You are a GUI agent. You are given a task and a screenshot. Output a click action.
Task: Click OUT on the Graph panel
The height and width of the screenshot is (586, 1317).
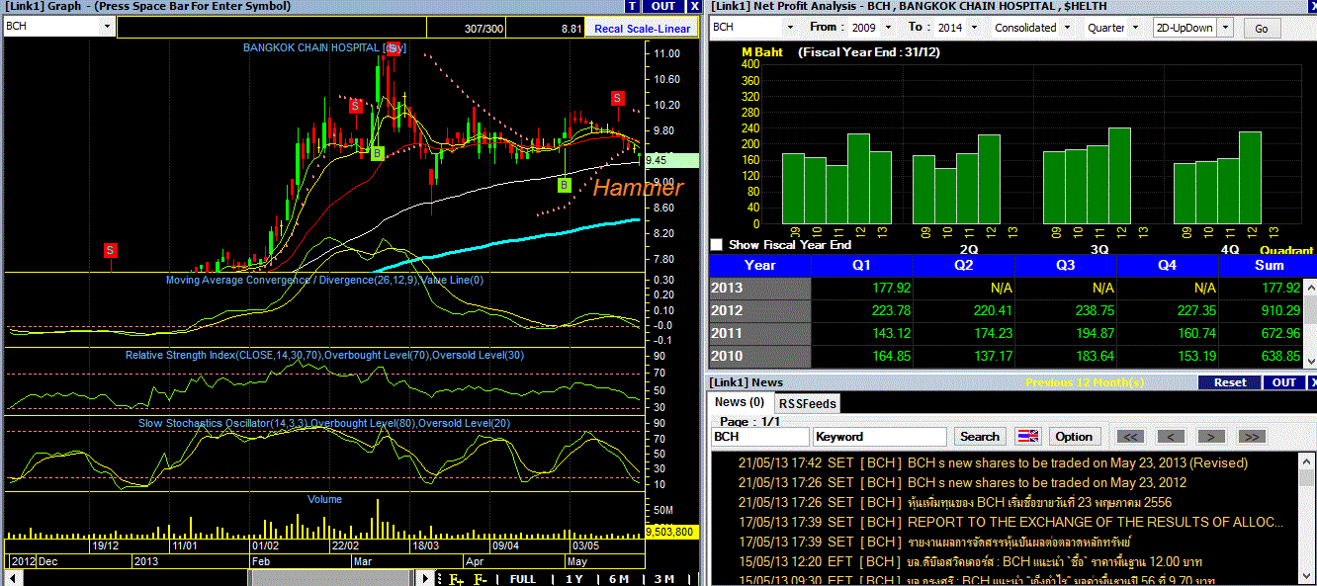tap(664, 6)
